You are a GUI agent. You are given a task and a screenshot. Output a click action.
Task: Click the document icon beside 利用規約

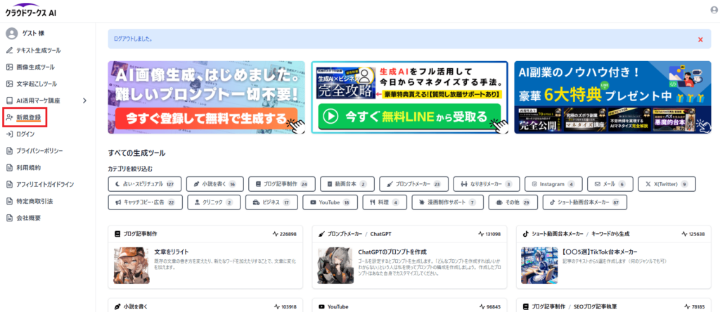click(9, 167)
